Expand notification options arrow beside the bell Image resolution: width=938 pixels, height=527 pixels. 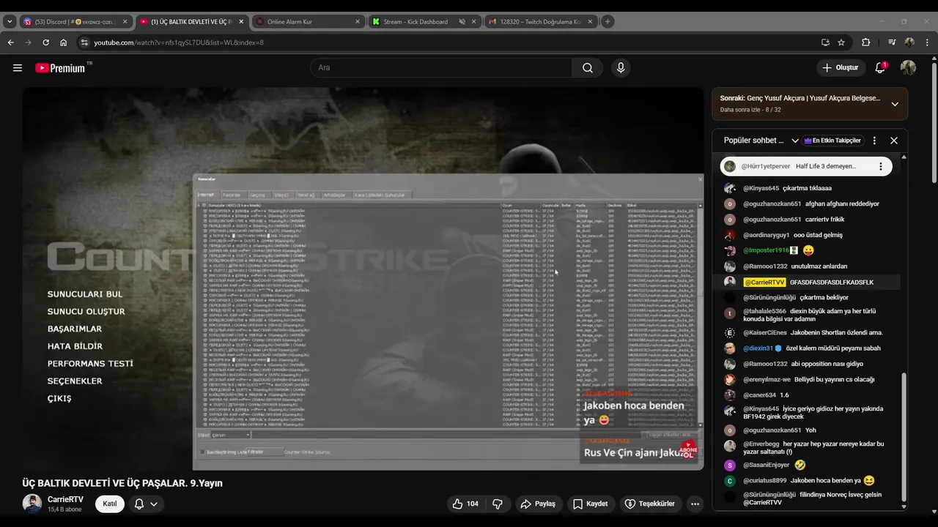point(154,504)
